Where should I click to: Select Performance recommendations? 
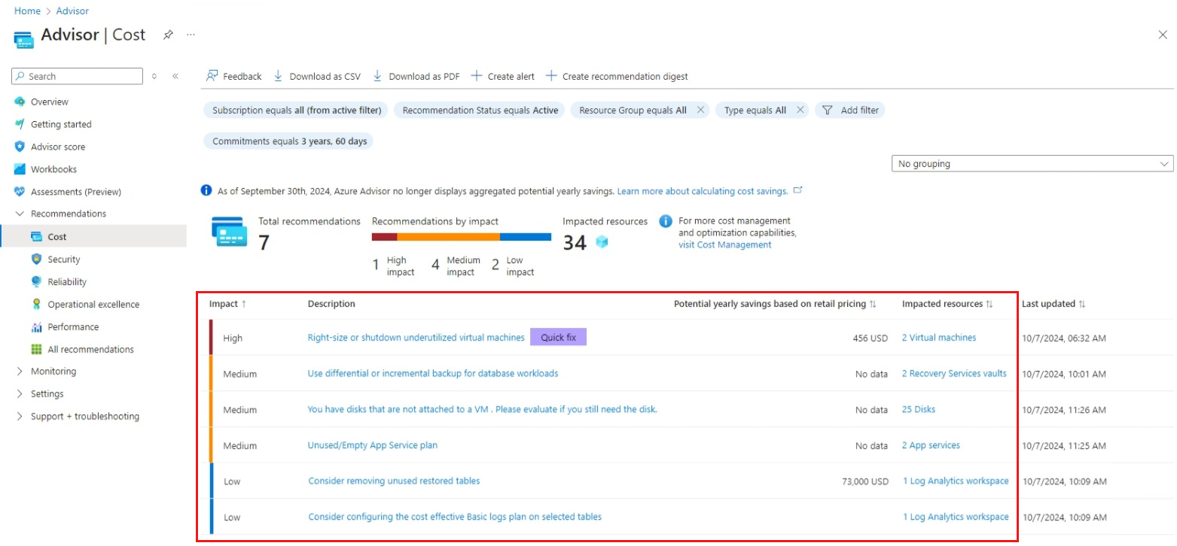[x=72, y=326]
